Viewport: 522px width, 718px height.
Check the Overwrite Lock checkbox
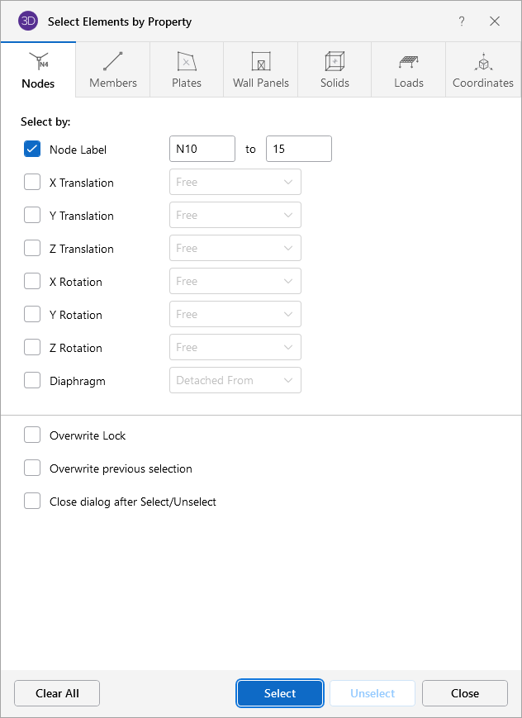click(32, 435)
